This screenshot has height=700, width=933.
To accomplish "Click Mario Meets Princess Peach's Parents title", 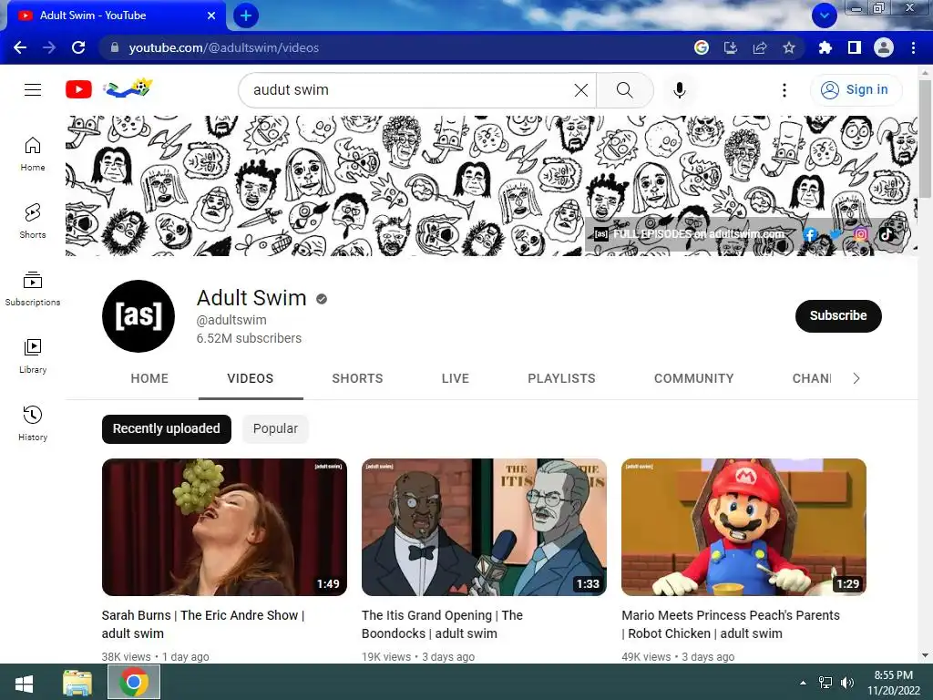I will coord(731,624).
